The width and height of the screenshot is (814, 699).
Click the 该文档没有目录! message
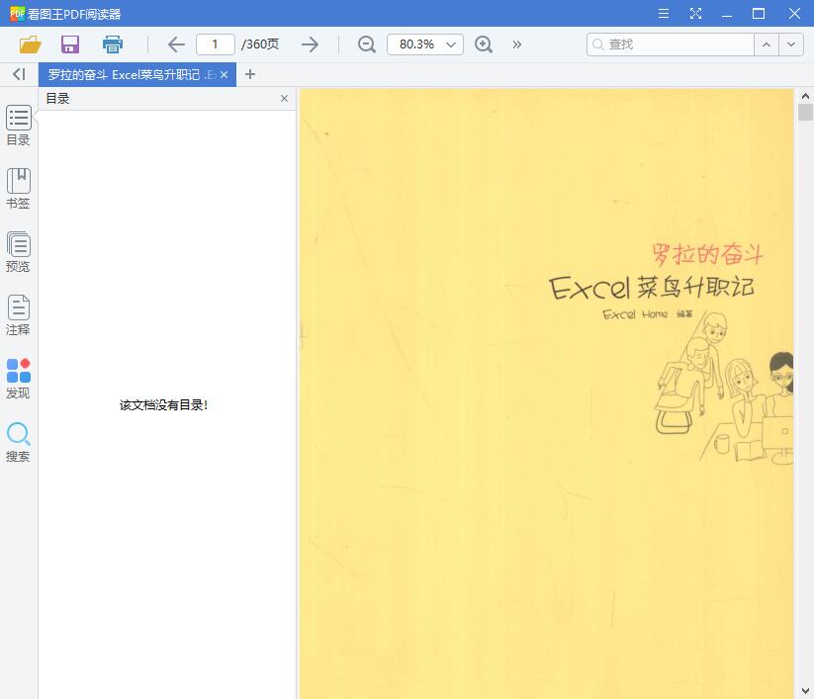click(x=163, y=405)
